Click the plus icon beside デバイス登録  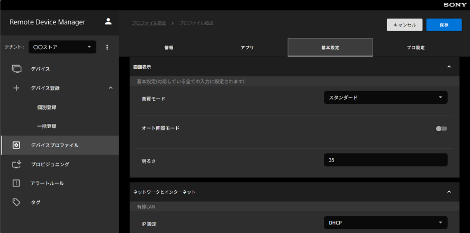(x=16, y=88)
